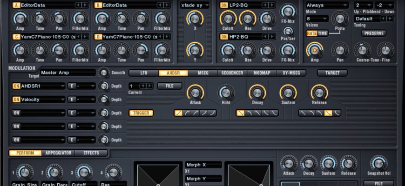405x186 pixels.
Task: Select the linear attack curve shape icon
Action: tap(178, 113)
